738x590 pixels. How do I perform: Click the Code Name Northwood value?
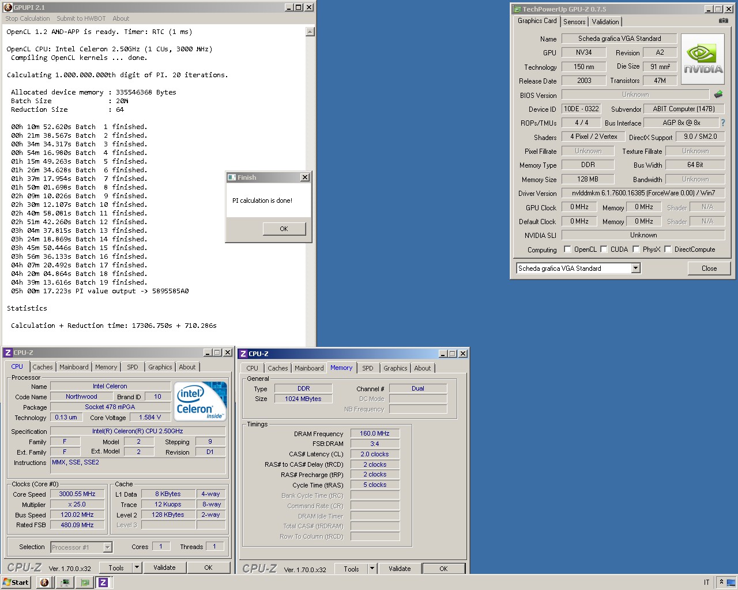(x=81, y=396)
